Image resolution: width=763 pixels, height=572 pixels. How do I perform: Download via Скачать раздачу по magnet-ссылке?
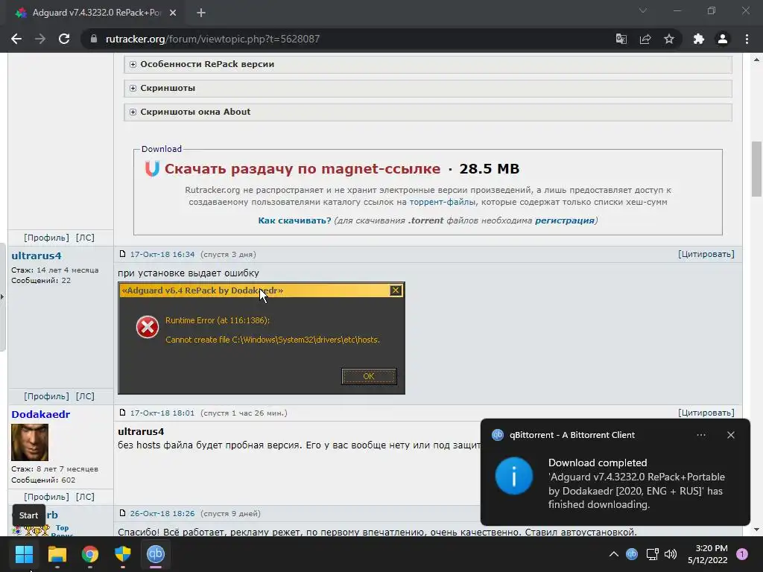pyautogui.click(x=303, y=169)
